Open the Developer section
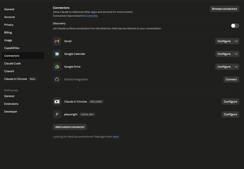244x169 pixels. pos(23,112)
